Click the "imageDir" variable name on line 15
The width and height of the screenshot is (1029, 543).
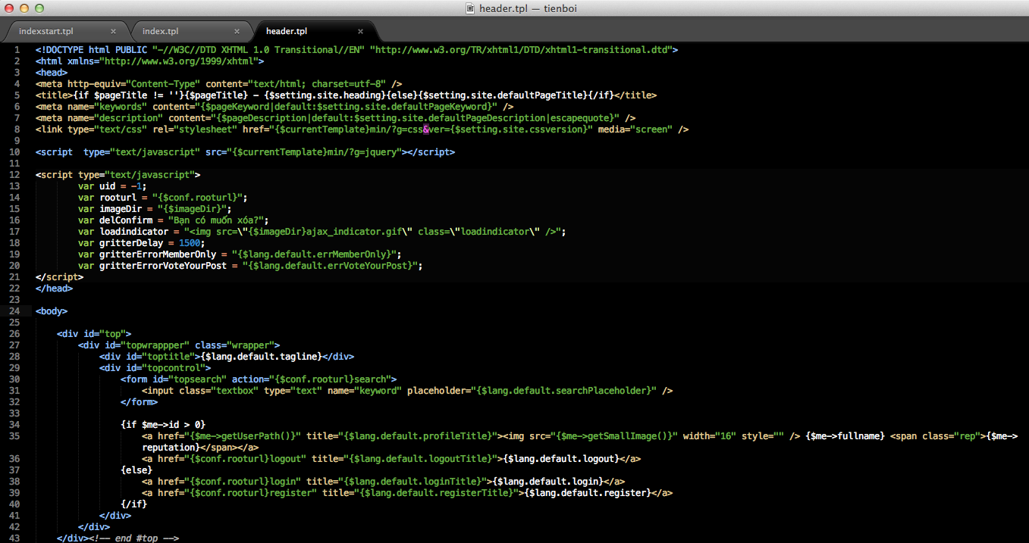121,209
